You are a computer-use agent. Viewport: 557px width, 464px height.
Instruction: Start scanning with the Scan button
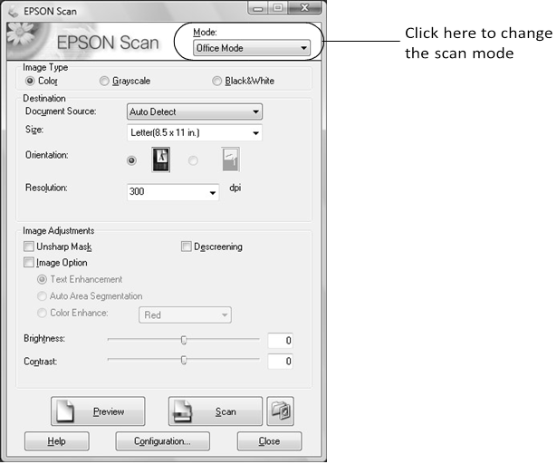tap(216, 411)
